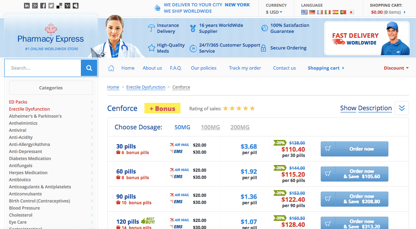Open the Discount dropdown menu
The width and height of the screenshot is (416, 229).
[x=396, y=68]
